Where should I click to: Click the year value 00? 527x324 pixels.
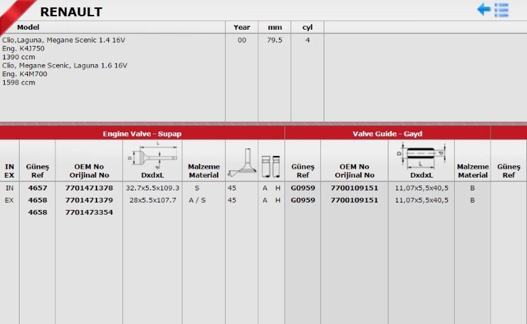point(242,40)
